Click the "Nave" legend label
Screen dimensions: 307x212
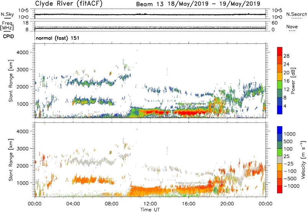click(292, 26)
